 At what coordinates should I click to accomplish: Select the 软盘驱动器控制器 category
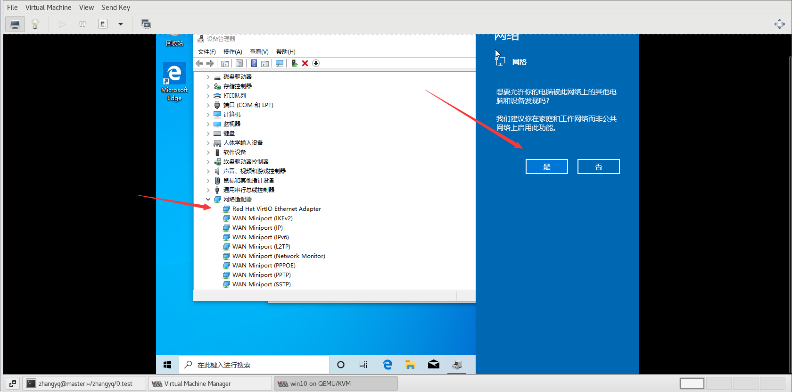246,162
